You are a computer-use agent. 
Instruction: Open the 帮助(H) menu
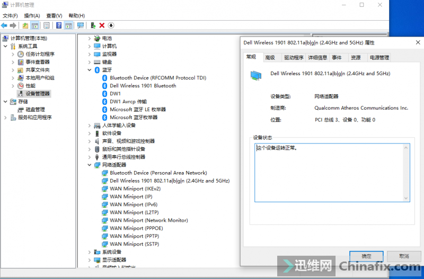76,16
